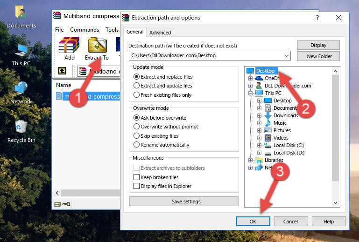Enable Display files in Explorer checkbox
This screenshot has width=359, height=242.
pos(136,186)
